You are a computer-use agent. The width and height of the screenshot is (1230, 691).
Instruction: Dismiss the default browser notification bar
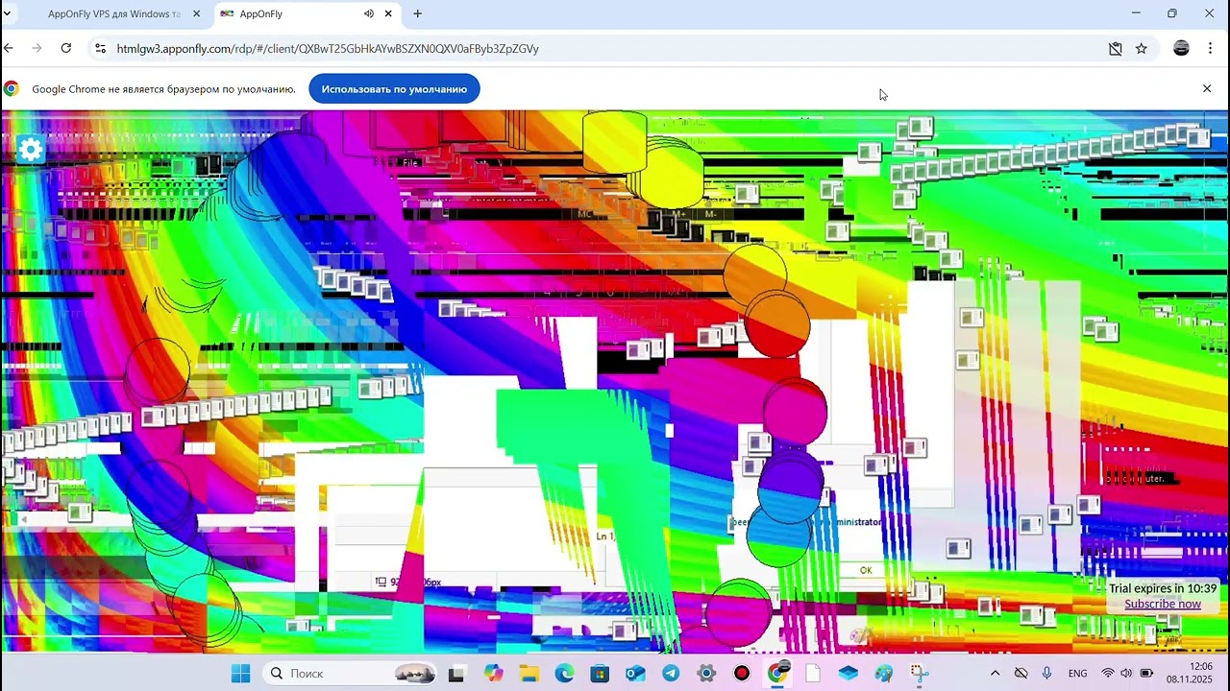(1207, 88)
